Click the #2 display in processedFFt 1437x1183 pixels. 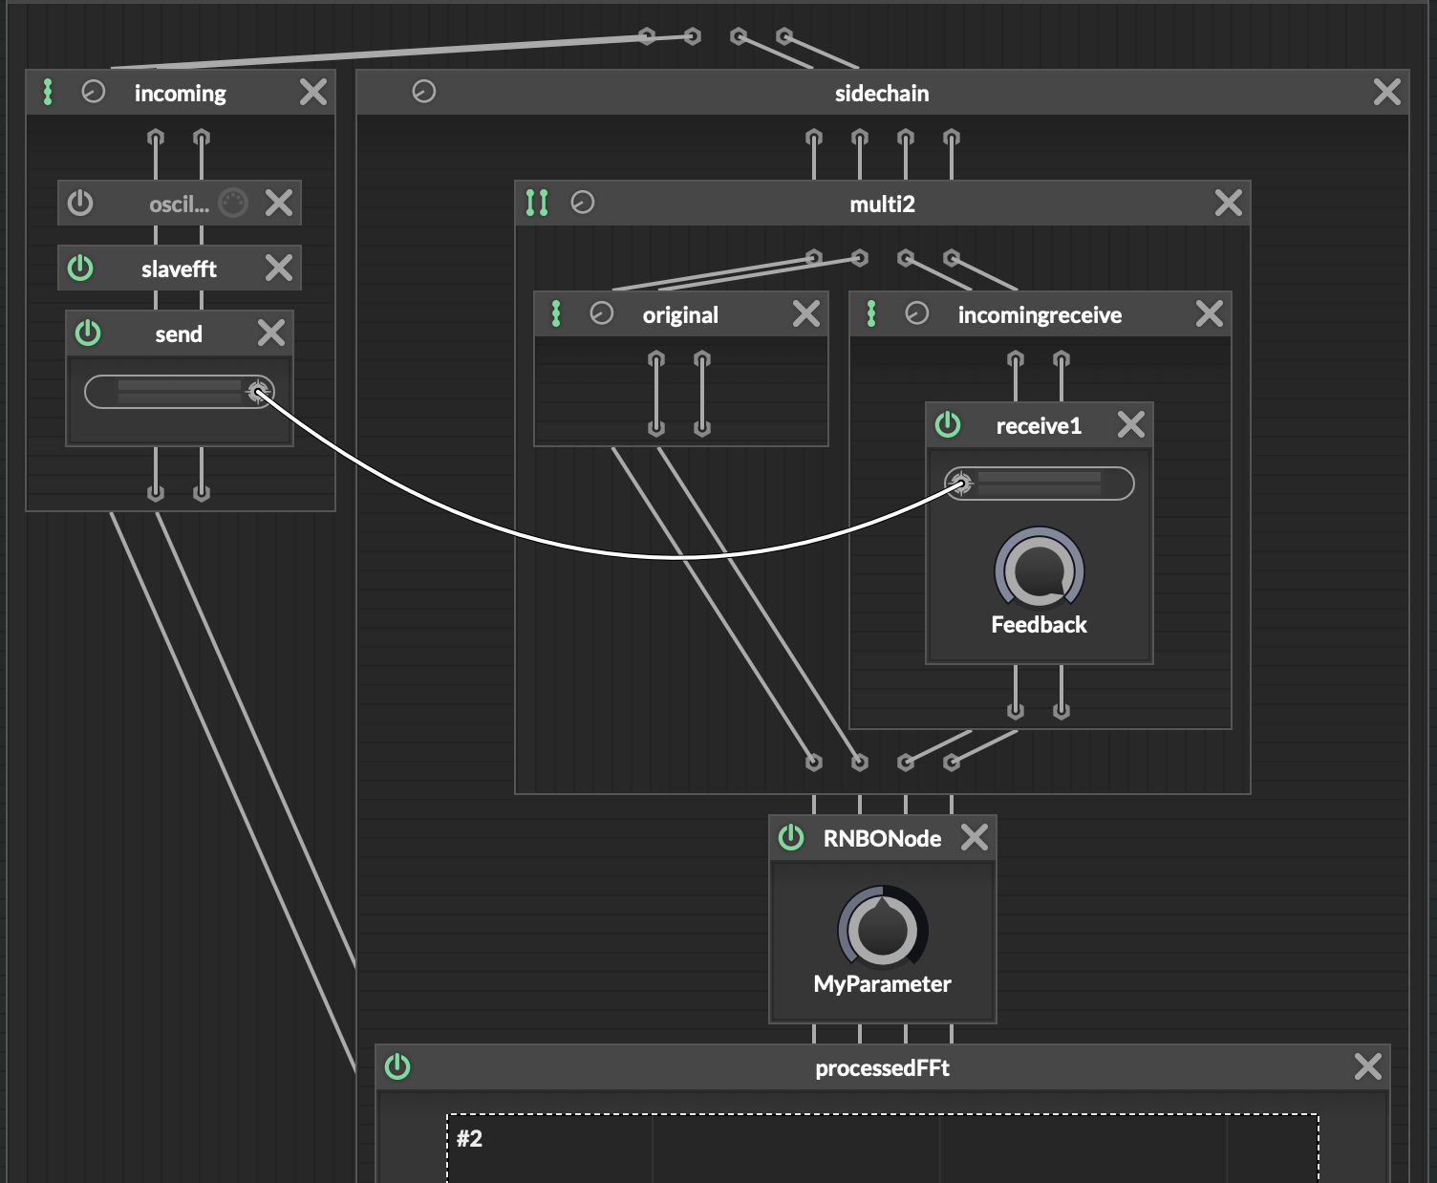883,1148
